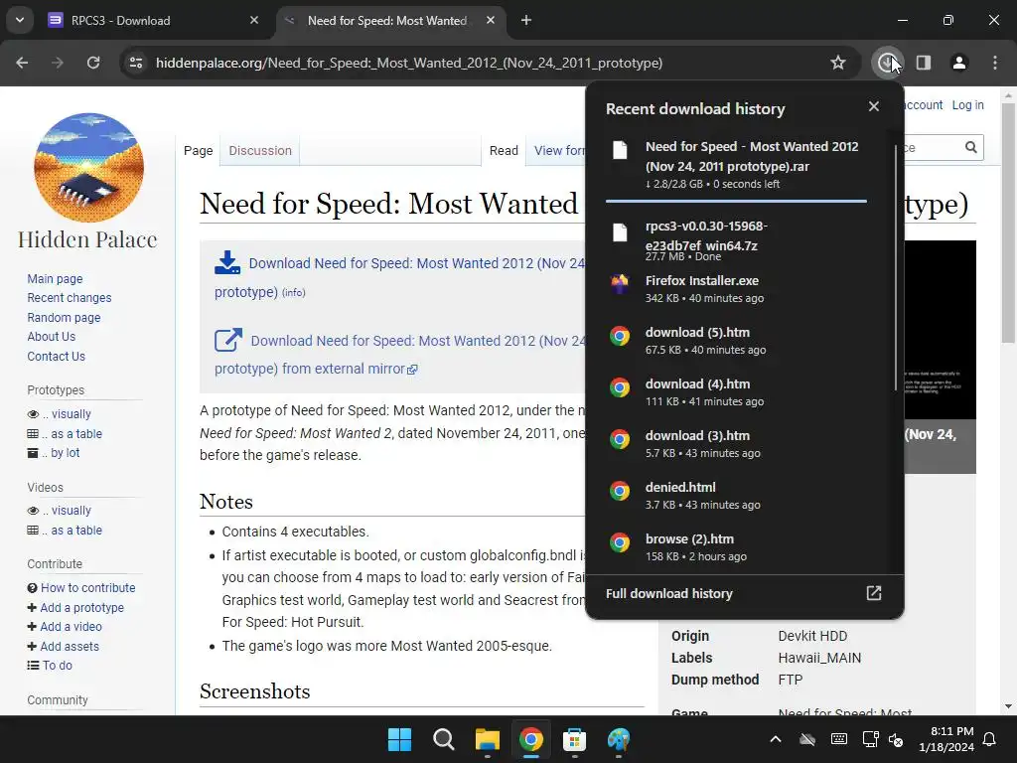1017x763 pixels.
Task: Close the Need for Speed: Most Wanted tab
Action: coord(491,20)
